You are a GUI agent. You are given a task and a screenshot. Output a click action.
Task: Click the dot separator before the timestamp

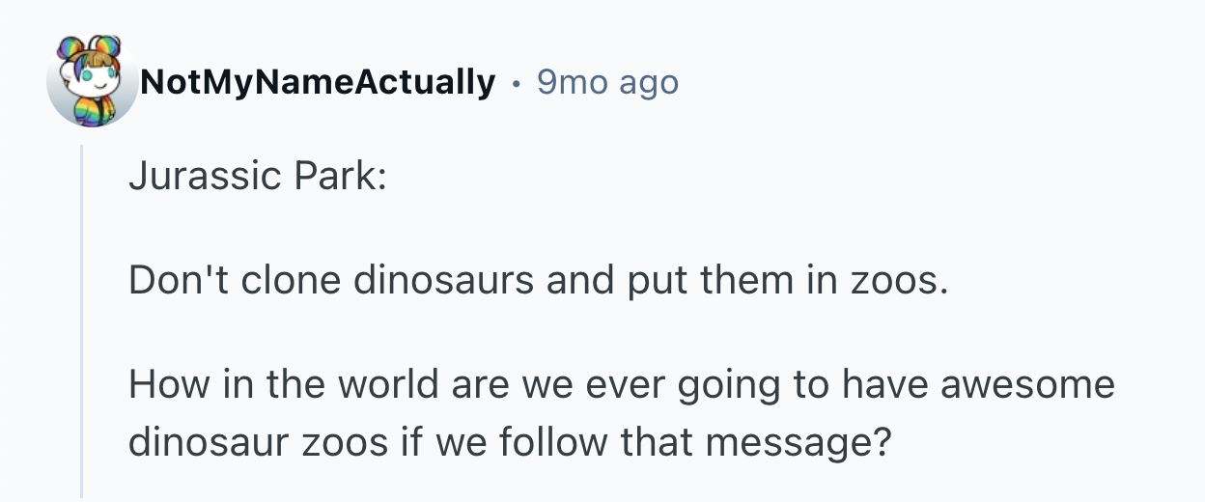point(517,84)
